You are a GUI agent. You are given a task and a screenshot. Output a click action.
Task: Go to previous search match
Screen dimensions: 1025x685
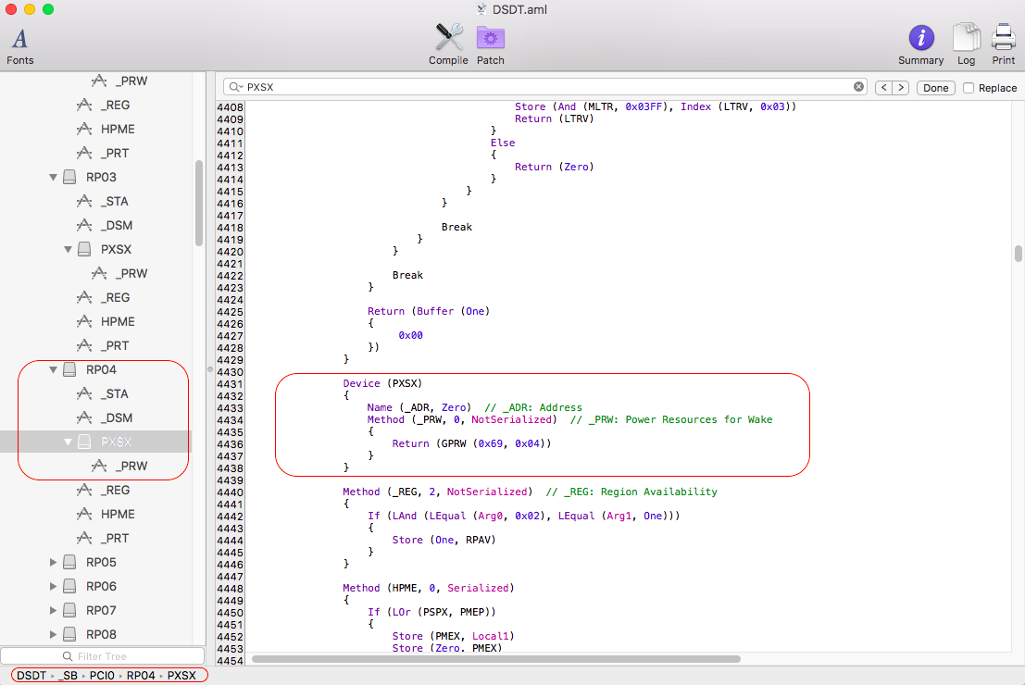[882, 88]
